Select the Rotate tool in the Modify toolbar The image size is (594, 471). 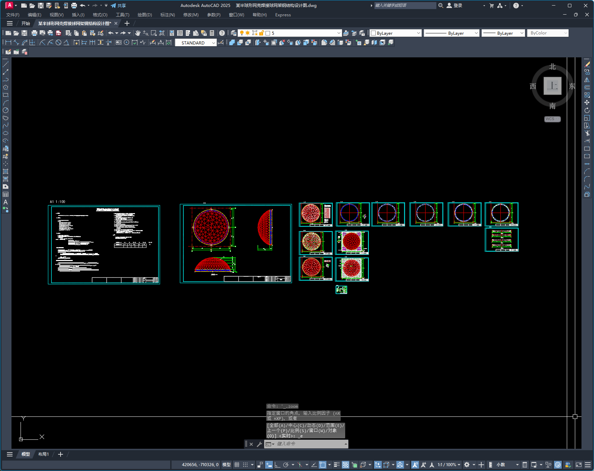(x=587, y=110)
